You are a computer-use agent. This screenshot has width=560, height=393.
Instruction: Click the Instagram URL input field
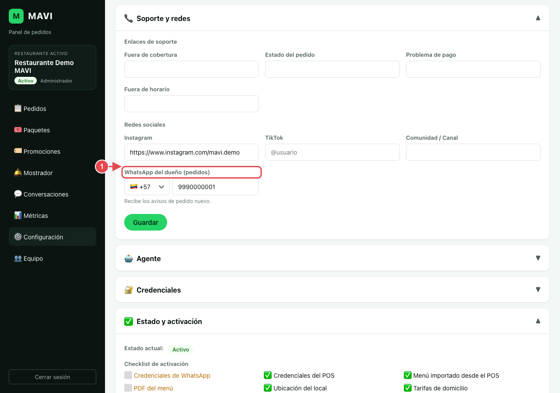[192, 152]
